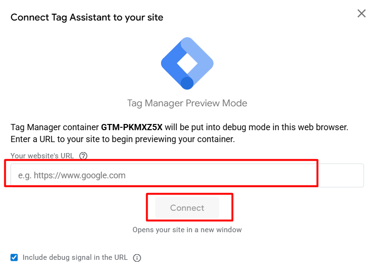Click the "Include debug signal in the URL" label
375x267 pixels.
(75, 257)
